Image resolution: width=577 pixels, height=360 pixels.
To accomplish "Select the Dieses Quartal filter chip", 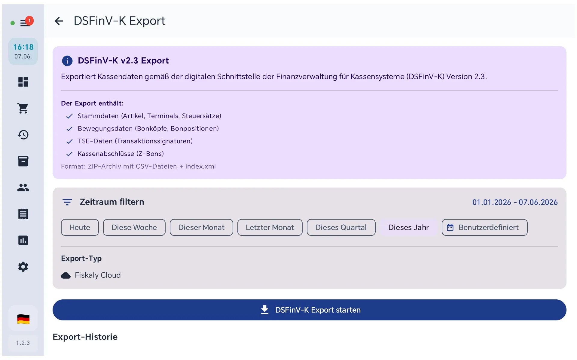I will [341, 227].
